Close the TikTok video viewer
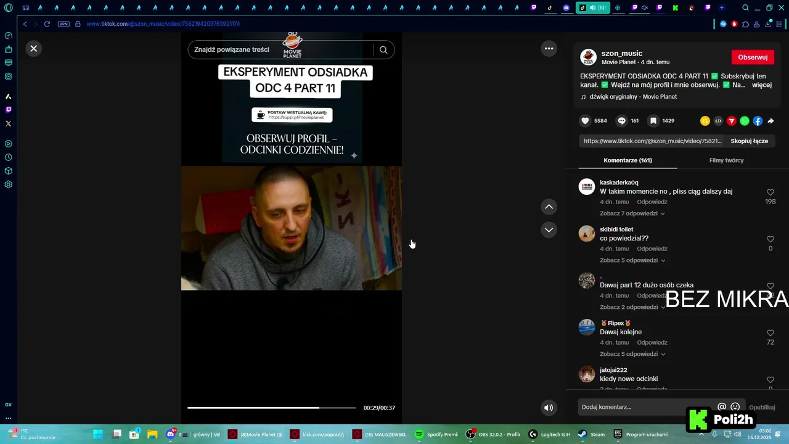 pos(34,48)
